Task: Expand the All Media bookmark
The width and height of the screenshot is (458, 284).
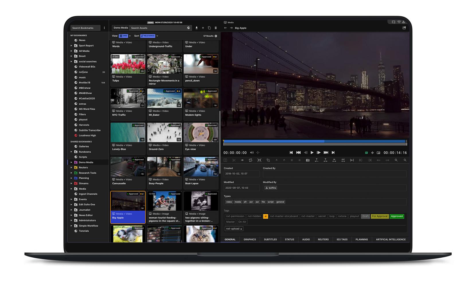Action: point(71,51)
